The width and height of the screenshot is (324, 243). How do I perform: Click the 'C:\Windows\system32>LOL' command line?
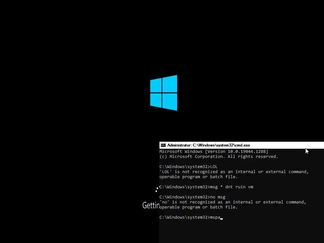pos(189,166)
